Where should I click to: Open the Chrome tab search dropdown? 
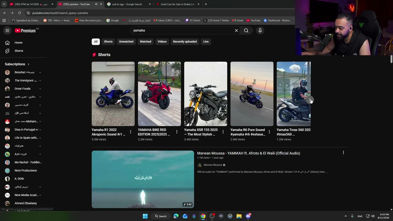pyautogui.click(x=4, y=4)
